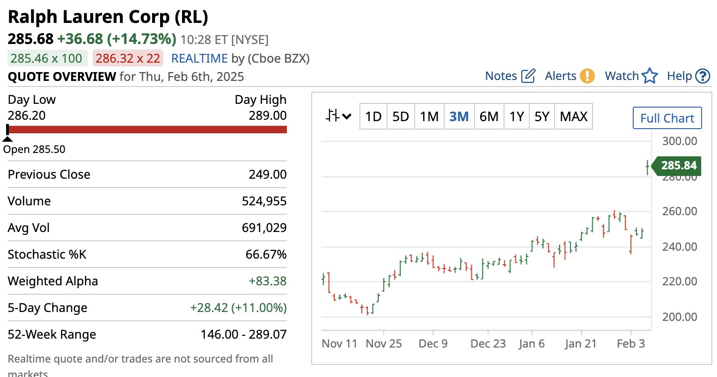Click the price change +36.68 (+14.73%)

pos(117,39)
